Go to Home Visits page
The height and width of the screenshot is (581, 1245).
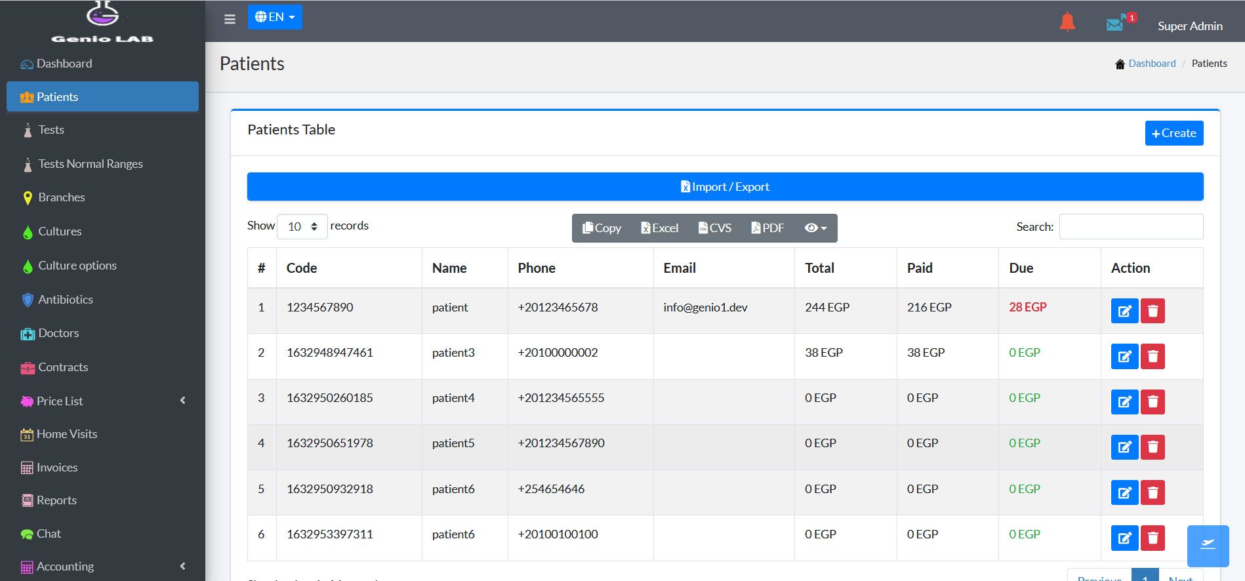66,434
